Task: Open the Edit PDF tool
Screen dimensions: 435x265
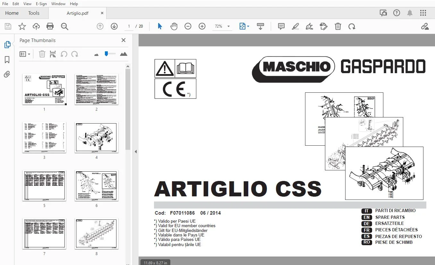Action: click(324, 26)
